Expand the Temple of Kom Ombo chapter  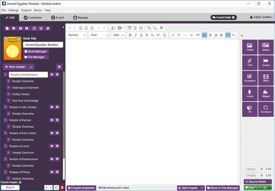tap(5, 133)
